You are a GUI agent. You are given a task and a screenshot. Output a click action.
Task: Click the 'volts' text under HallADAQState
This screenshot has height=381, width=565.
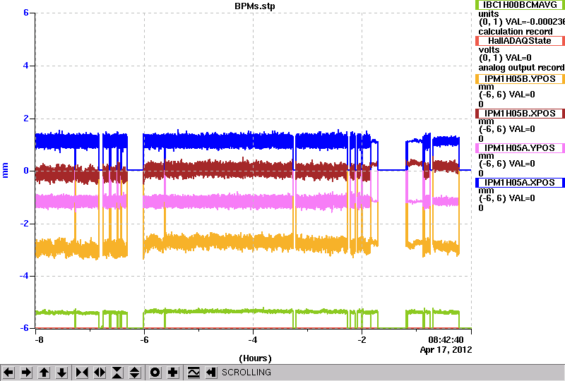click(489, 49)
